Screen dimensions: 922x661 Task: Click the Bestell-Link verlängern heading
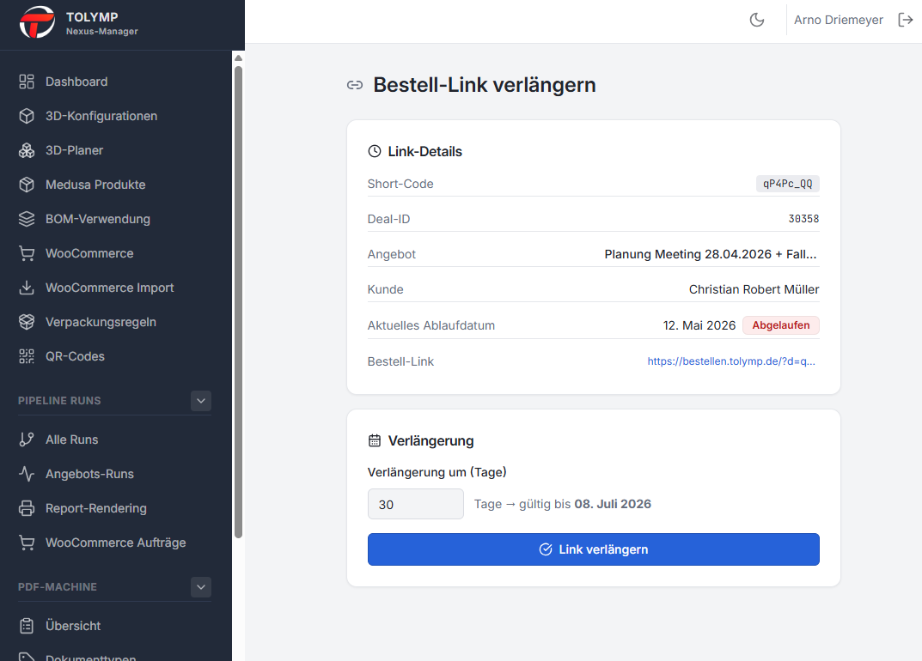(485, 85)
